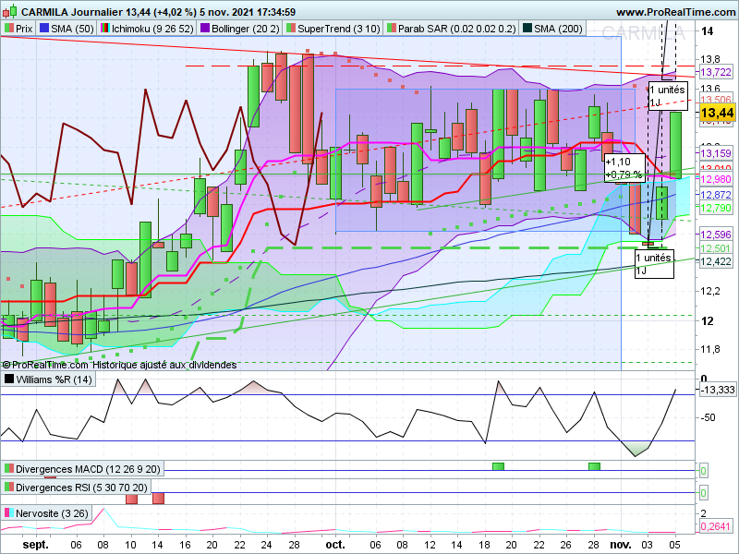The height and width of the screenshot is (554, 739).
Task: Open the Divergences RSI (5 30 70 20) label
Action: [81, 488]
